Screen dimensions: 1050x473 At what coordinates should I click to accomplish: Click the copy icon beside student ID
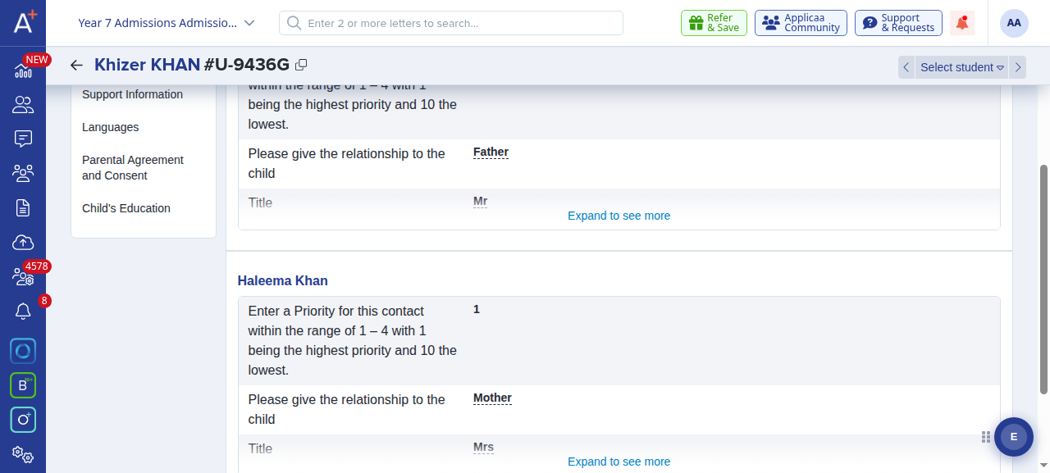pos(301,65)
